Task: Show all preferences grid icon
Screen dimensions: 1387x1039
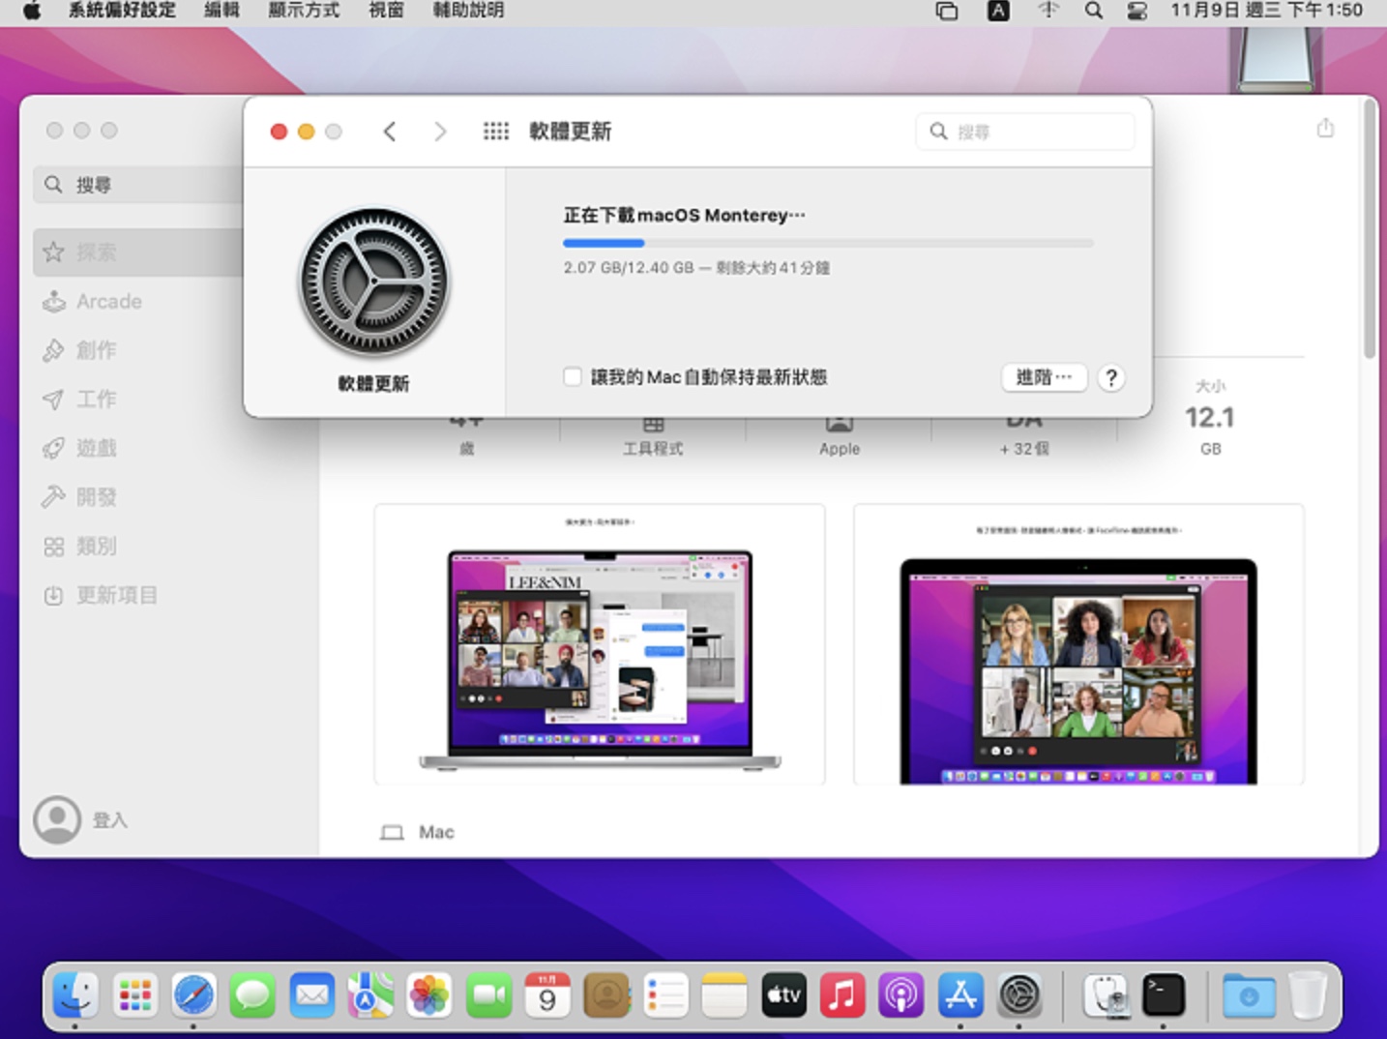Action: pyautogui.click(x=496, y=132)
